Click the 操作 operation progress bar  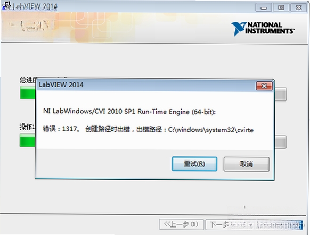pyautogui.click(x=153, y=141)
